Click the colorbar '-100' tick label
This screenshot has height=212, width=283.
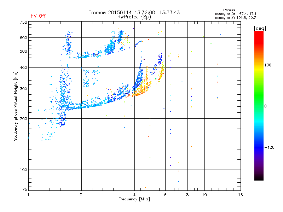pos(269,147)
